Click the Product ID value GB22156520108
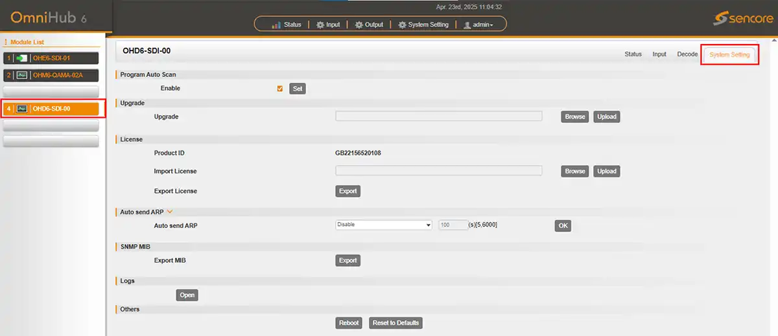Image resolution: width=778 pixels, height=336 pixels. 358,153
